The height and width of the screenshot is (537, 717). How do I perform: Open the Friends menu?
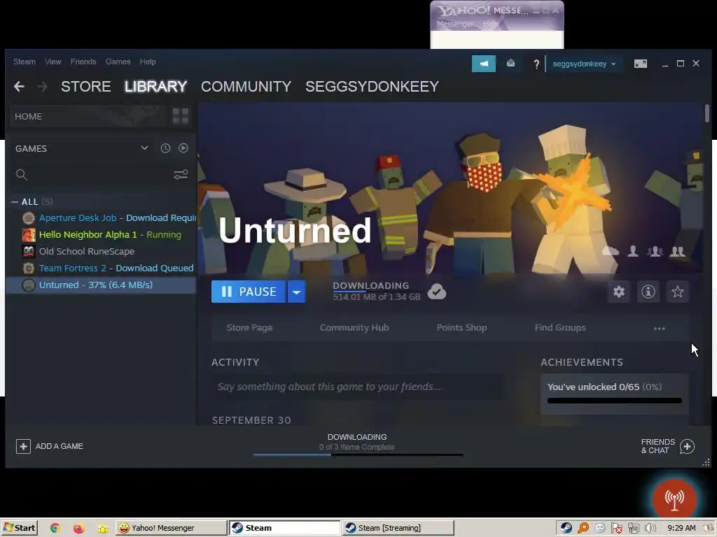pos(83,62)
